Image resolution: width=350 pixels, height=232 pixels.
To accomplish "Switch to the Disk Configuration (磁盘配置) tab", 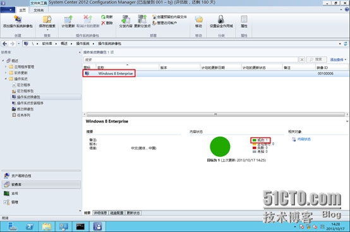I will click(x=117, y=213).
